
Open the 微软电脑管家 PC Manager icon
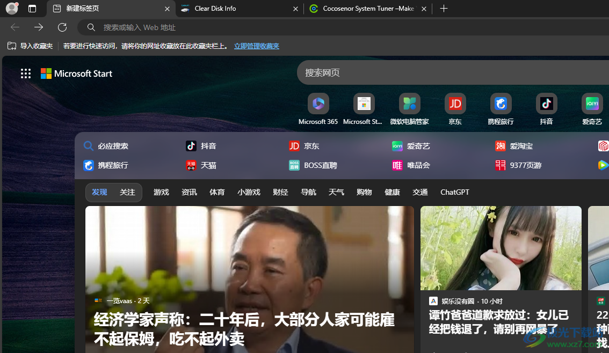(x=409, y=104)
